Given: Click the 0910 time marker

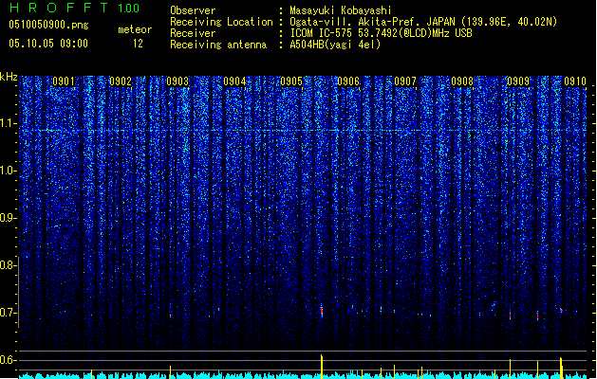Looking at the screenshot, I should coord(575,81).
